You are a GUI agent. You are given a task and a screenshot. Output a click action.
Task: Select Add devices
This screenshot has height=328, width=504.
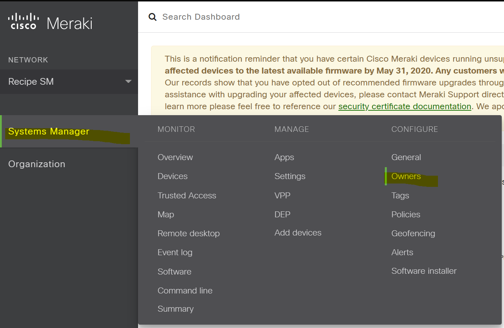(298, 233)
